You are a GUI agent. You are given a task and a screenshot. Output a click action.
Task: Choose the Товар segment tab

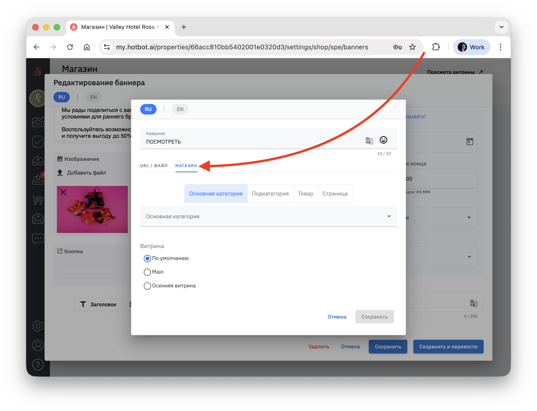click(306, 193)
